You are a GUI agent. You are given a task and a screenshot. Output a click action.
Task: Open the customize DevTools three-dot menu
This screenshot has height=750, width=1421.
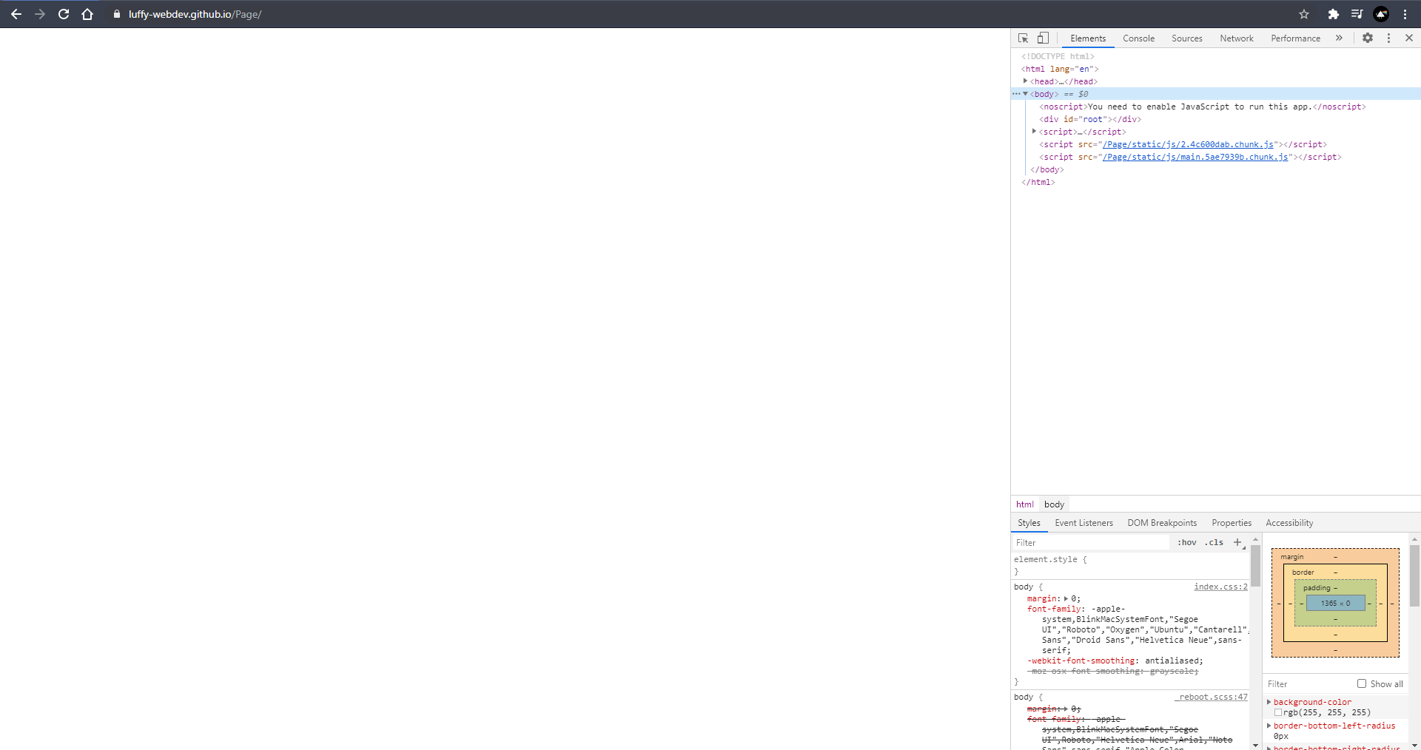pyautogui.click(x=1388, y=38)
